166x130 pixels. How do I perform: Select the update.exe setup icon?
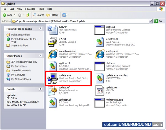53,78
